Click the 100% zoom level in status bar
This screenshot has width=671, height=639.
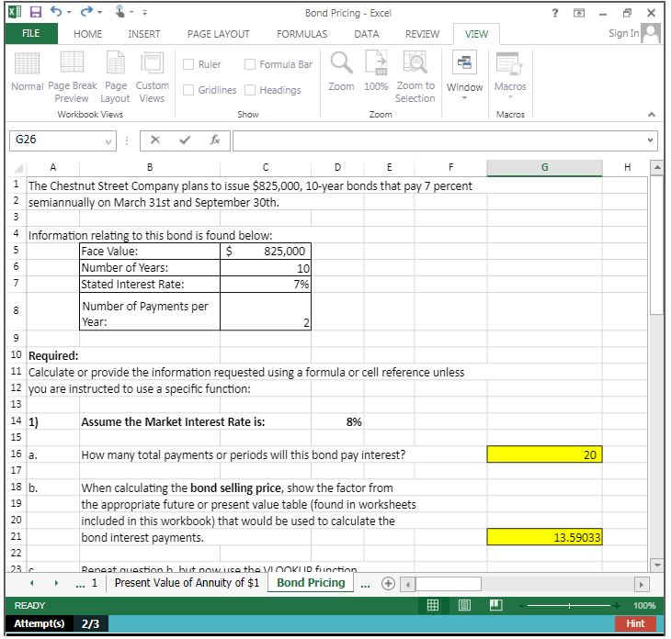pyautogui.click(x=644, y=606)
